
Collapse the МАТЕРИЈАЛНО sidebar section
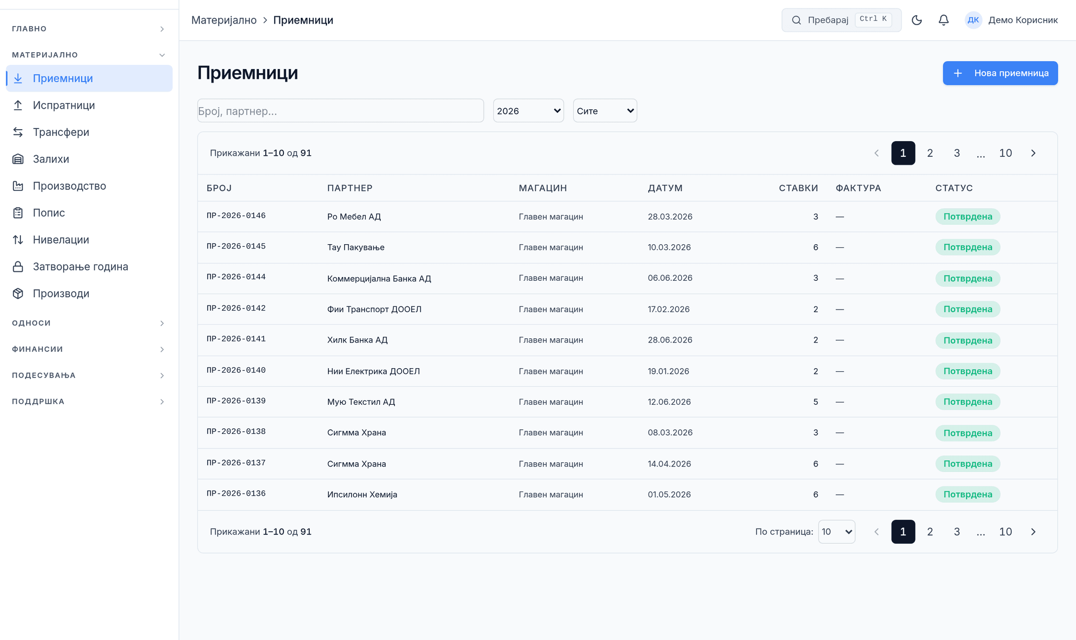pyautogui.click(x=89, y=55)
